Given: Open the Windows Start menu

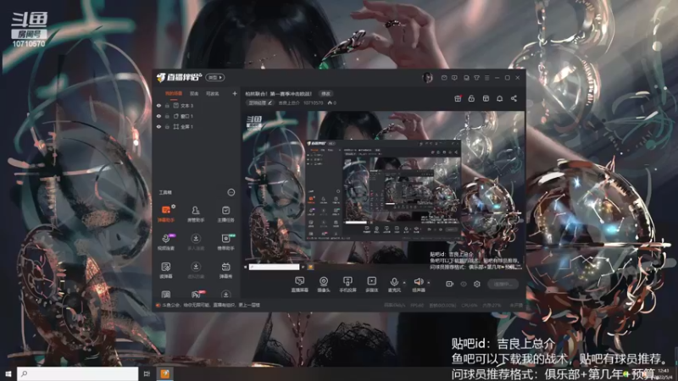Looking at the screenshot, I should pos(8,373).
